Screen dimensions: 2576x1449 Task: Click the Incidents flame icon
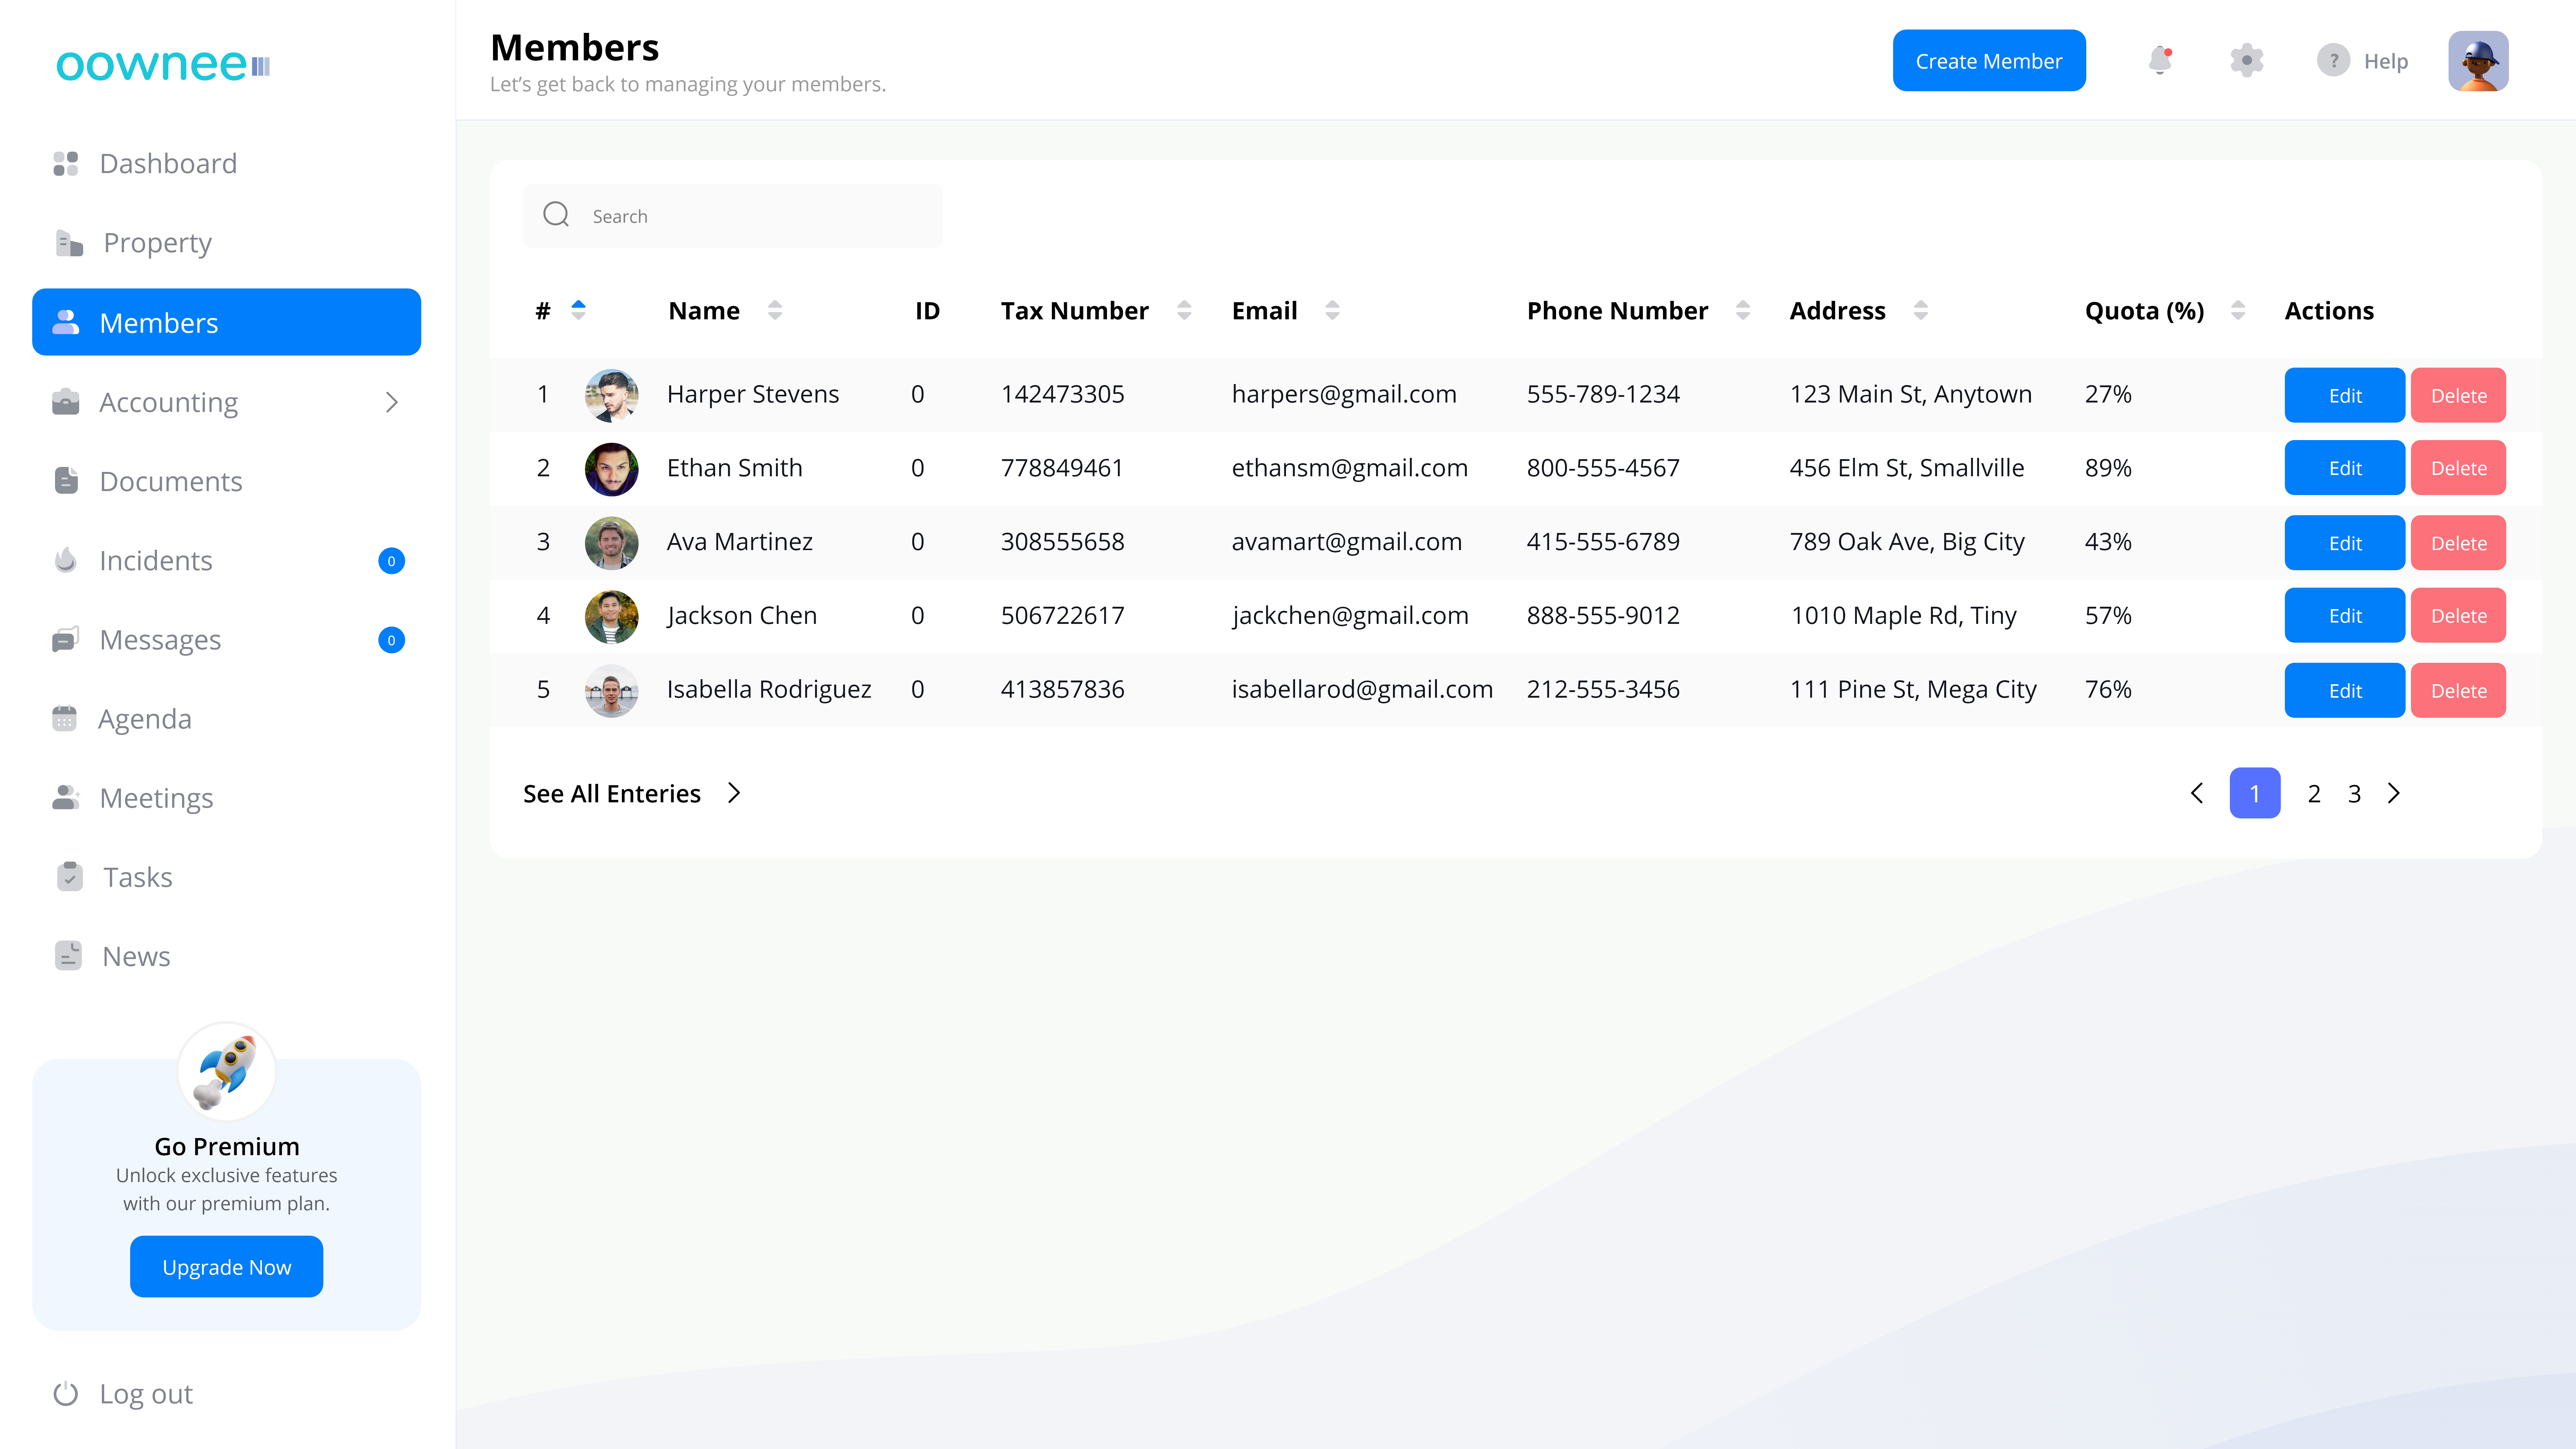pyautogui.click(x=66, y=560)
